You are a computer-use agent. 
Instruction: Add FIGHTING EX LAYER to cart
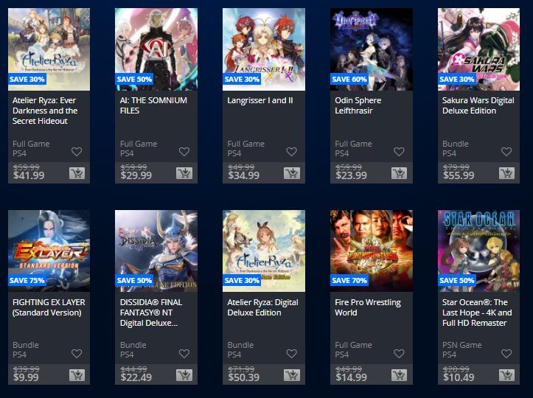[x=77, y=375]
